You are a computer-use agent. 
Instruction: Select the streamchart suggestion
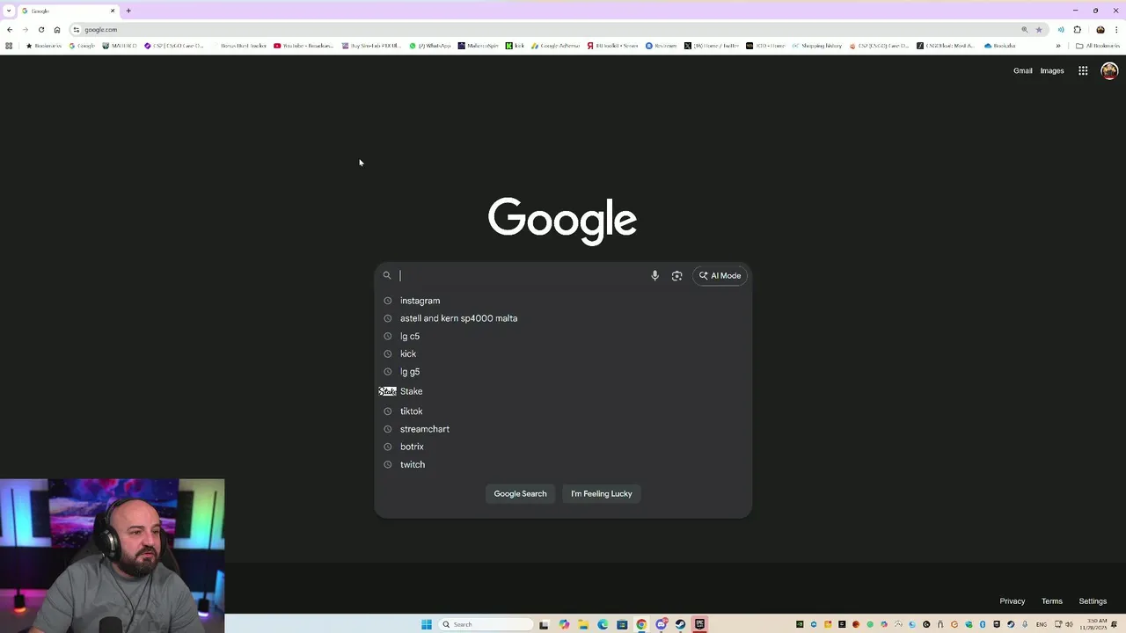point(563,429)
